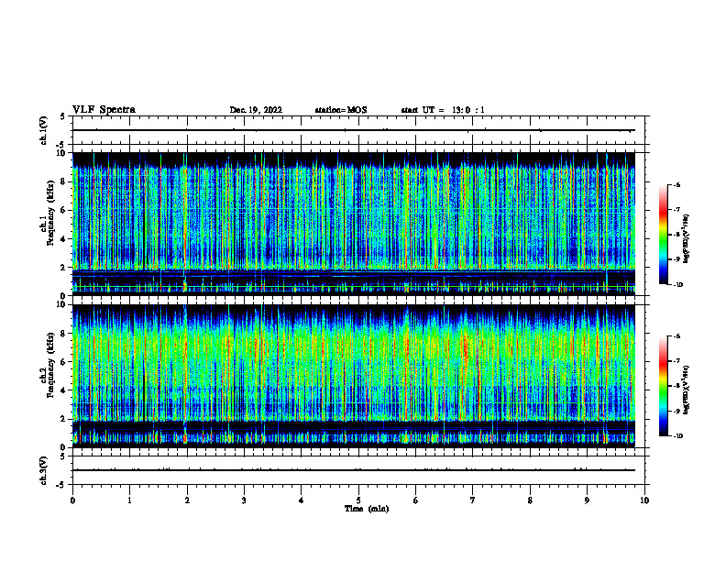
Task: Click time axis tick label "3"
Action: point(244,500)
